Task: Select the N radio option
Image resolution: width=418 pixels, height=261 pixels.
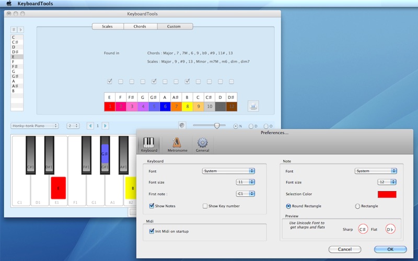Action: [x=236, y=126]
